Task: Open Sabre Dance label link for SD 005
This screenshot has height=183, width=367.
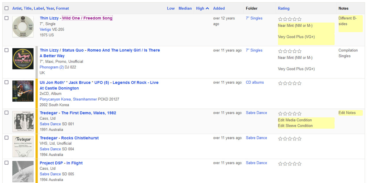Action: (50, 174)
